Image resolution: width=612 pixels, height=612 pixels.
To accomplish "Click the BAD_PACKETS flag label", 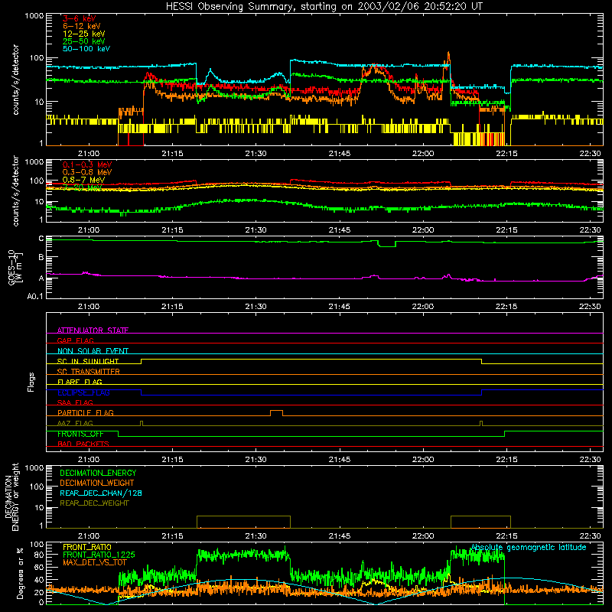I will click(83, 444).
